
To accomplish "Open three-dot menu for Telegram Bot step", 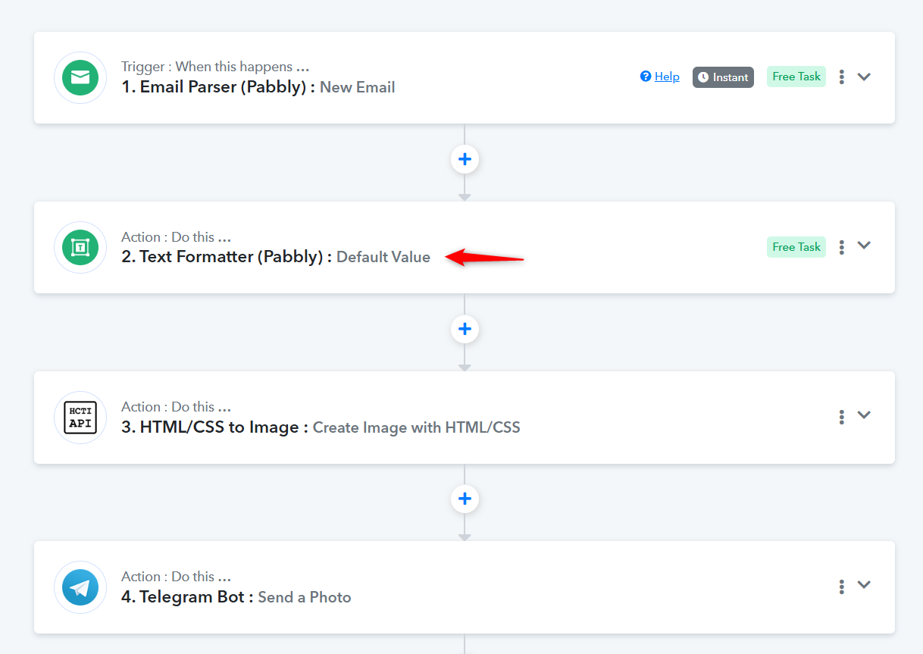I will (x=841, y=587).
